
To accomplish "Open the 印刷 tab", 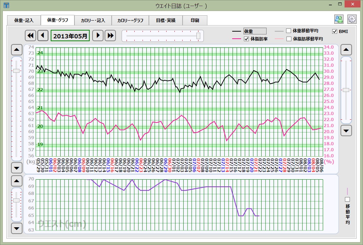I will (195, 20).
